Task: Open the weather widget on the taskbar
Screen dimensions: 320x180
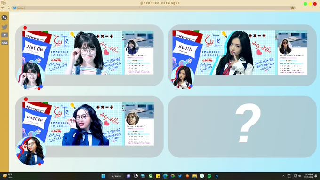Action: tap(8, 176)
